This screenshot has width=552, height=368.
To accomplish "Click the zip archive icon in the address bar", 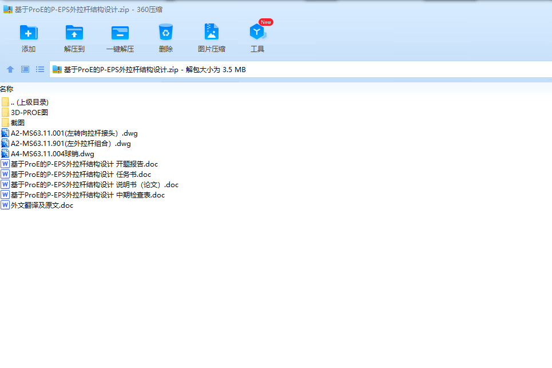I will pyautogui.click(x=57, y=70).
